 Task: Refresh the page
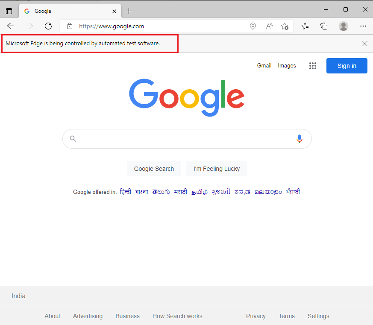[48, 26]
